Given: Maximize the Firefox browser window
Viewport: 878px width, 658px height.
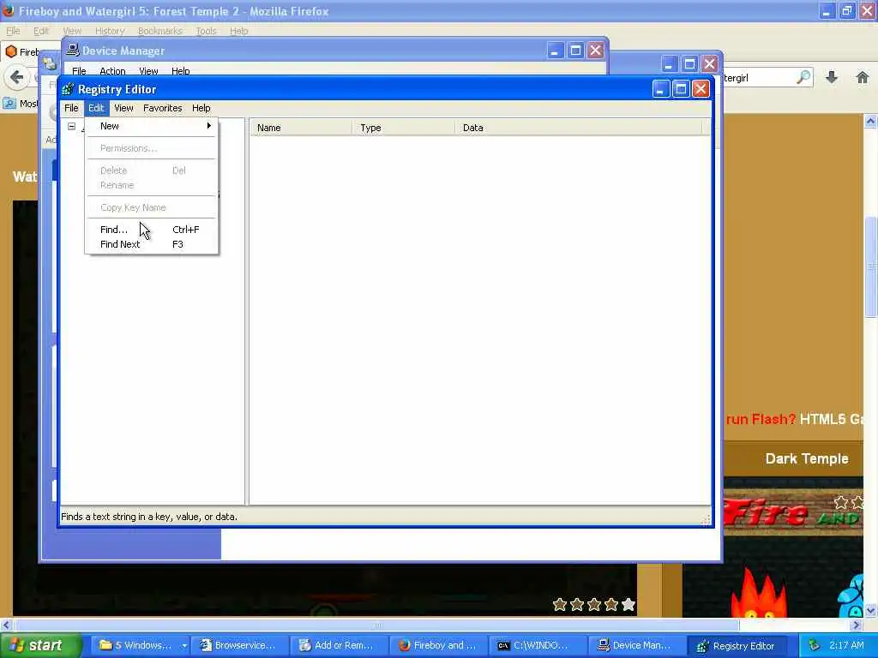Looking at the screenshot, I should (x=847, y=10).
